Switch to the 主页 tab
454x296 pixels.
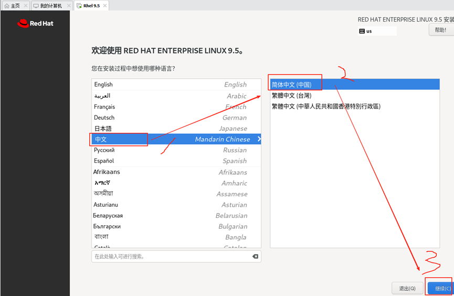[x=15, y=5]
